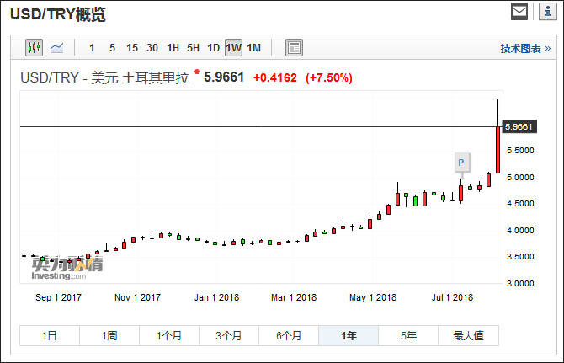Click the P marker on chart
The width and height of the screenshot is (564, 363).
pos(461,163)
